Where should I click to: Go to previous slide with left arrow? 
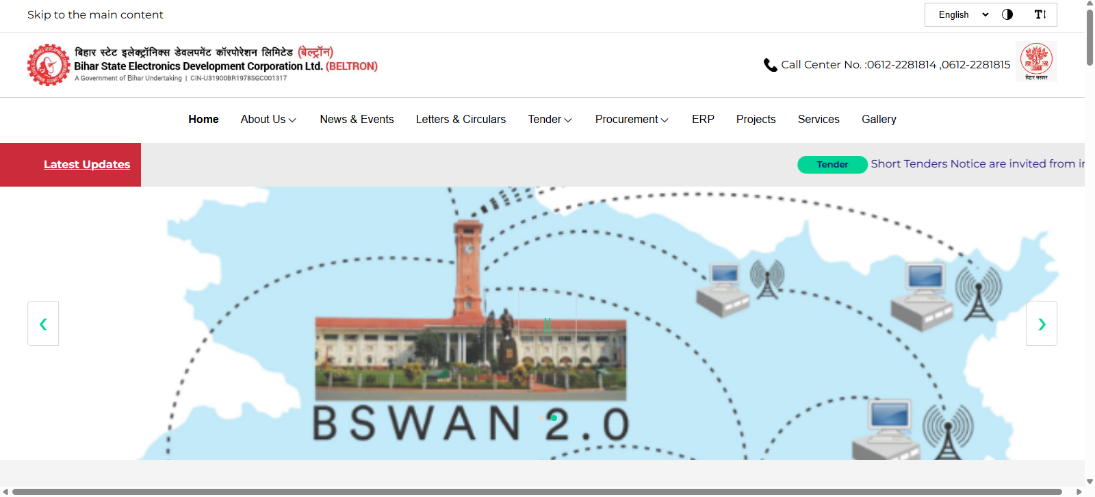click(43, 323)
